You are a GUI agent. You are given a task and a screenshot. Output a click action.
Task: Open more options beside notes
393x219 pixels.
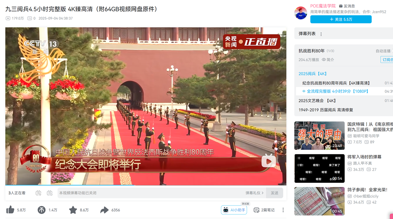(x=283, y=210)
